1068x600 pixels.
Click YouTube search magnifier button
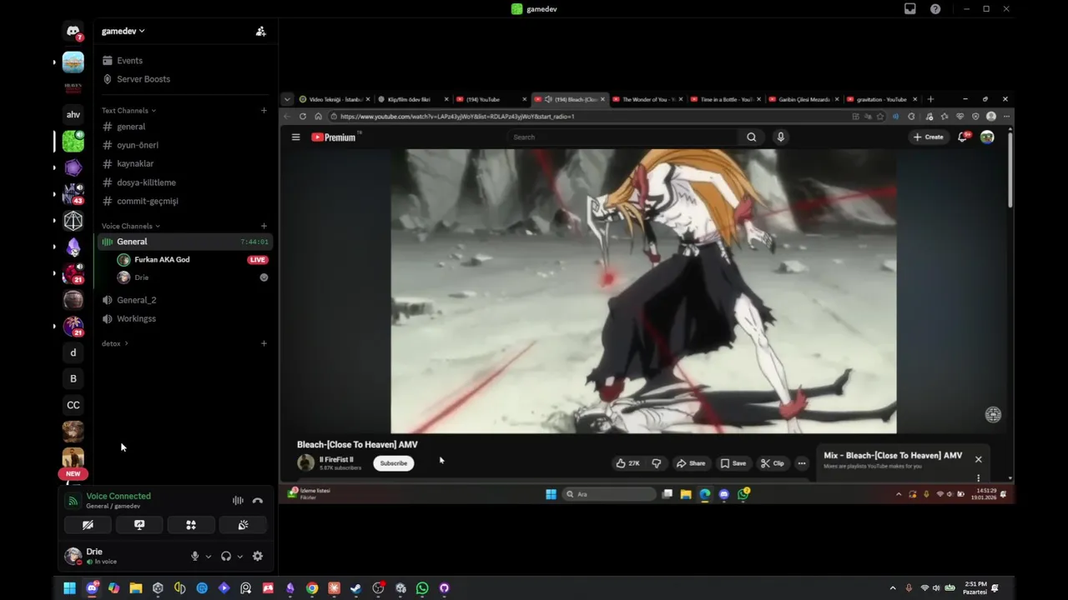[x=751, y=137]
